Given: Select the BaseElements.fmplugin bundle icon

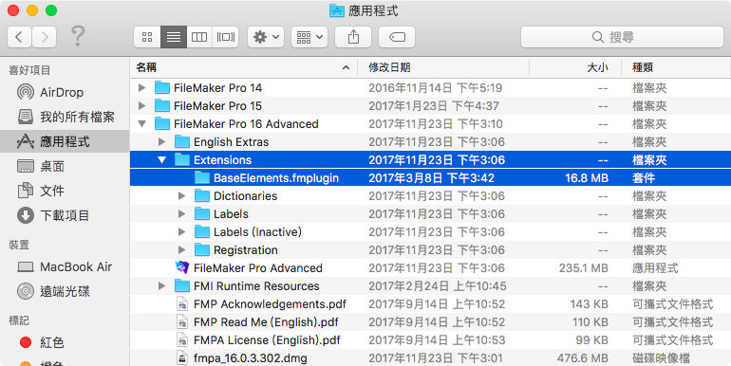Looking at the screenshot, I should (202, 178).
